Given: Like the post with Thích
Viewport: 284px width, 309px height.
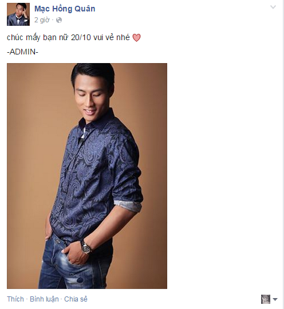Looking at the screenshot, I should click(15, 299).
